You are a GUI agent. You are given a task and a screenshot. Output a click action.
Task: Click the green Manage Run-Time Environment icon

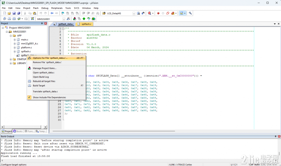tap(84, 19)
